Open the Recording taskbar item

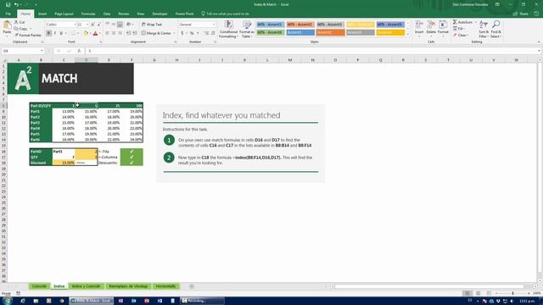[202, 301]
